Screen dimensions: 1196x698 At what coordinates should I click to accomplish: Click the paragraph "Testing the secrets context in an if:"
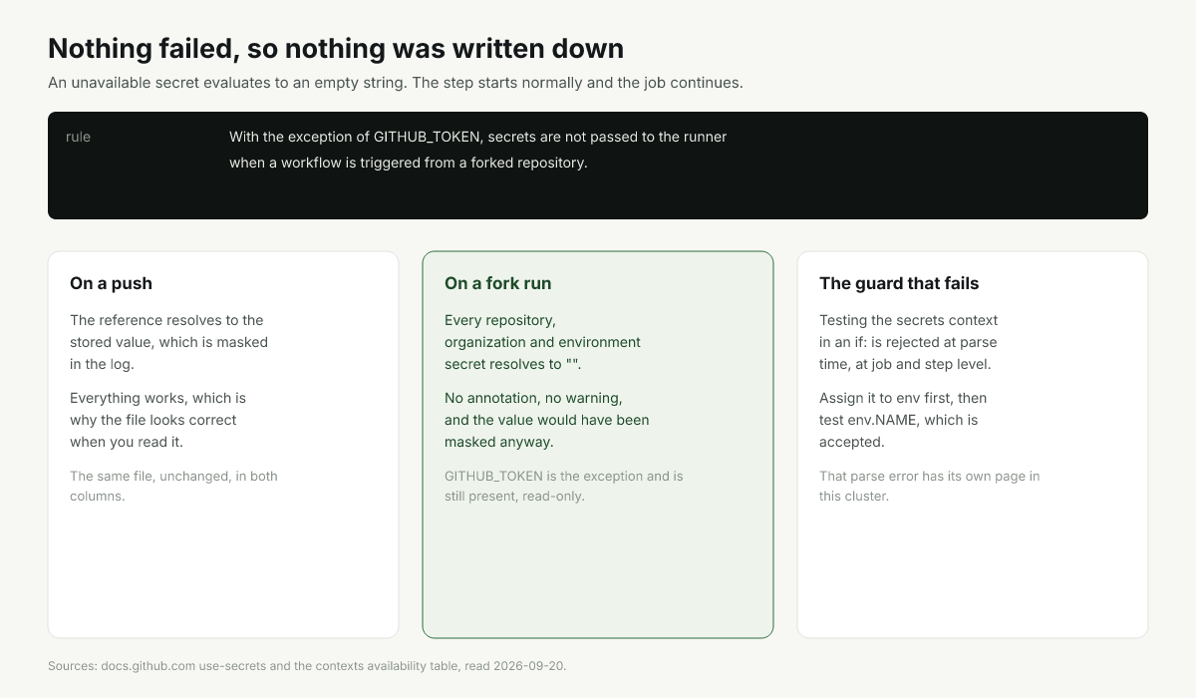tap(909, 342)
